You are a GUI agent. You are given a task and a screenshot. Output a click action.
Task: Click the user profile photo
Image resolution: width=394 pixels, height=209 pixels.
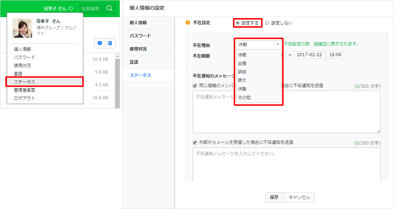tap(22, 28)
